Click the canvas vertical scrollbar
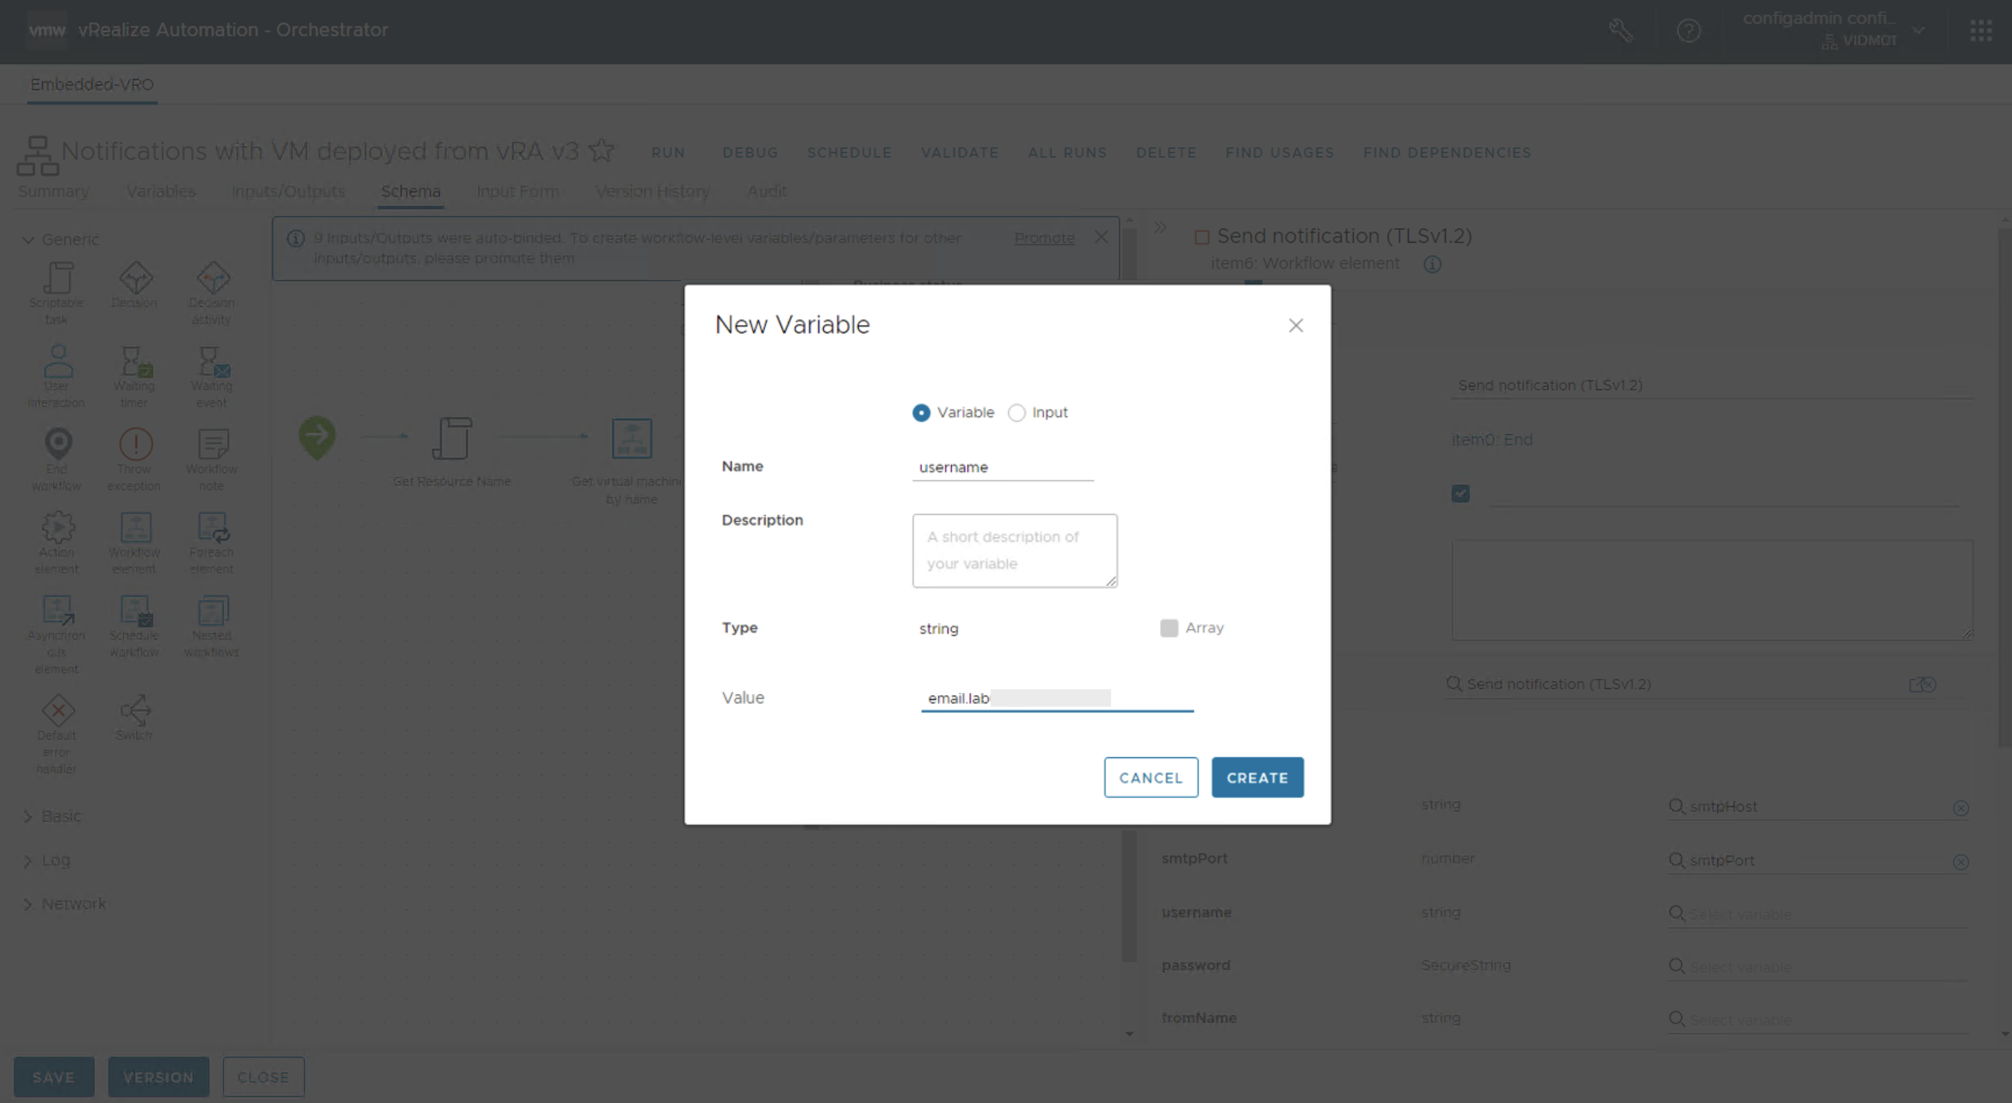The width and height of the screenshot is (2012, 1103). 1129,898
